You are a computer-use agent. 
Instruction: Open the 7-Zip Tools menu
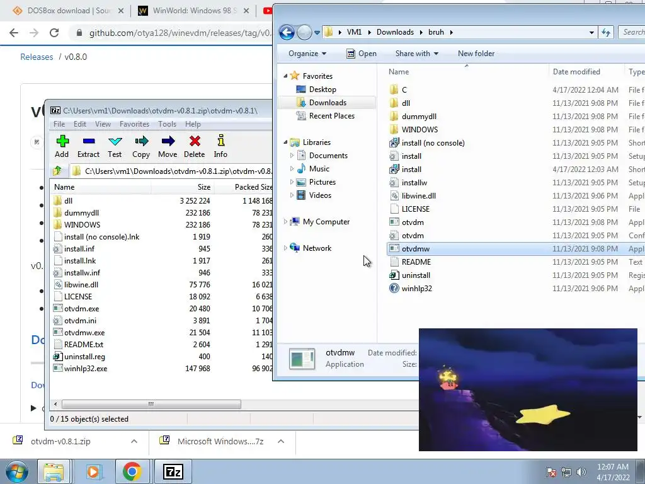pos(167,124)
